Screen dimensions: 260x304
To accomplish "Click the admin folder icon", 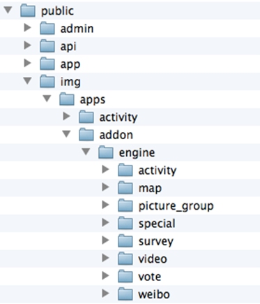I will pyautogui.click(x=47, y=29).
